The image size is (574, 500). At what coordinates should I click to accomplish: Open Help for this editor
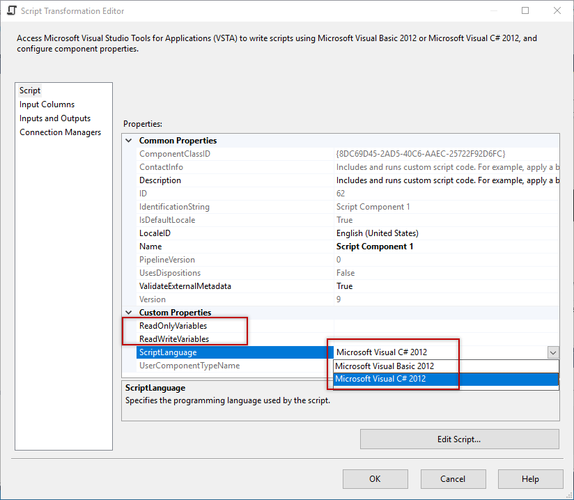[x=530, y=479]
